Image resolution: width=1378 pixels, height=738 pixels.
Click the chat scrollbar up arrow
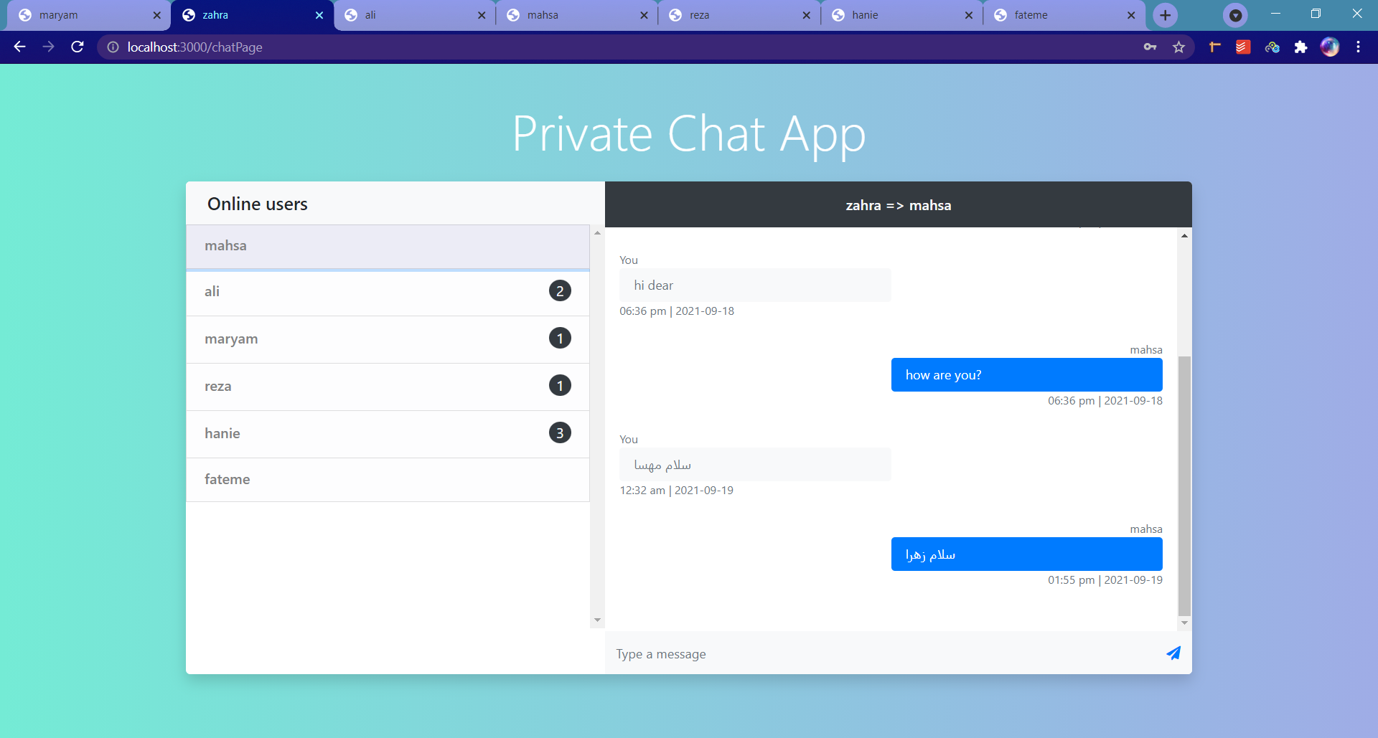point(1184,235)
